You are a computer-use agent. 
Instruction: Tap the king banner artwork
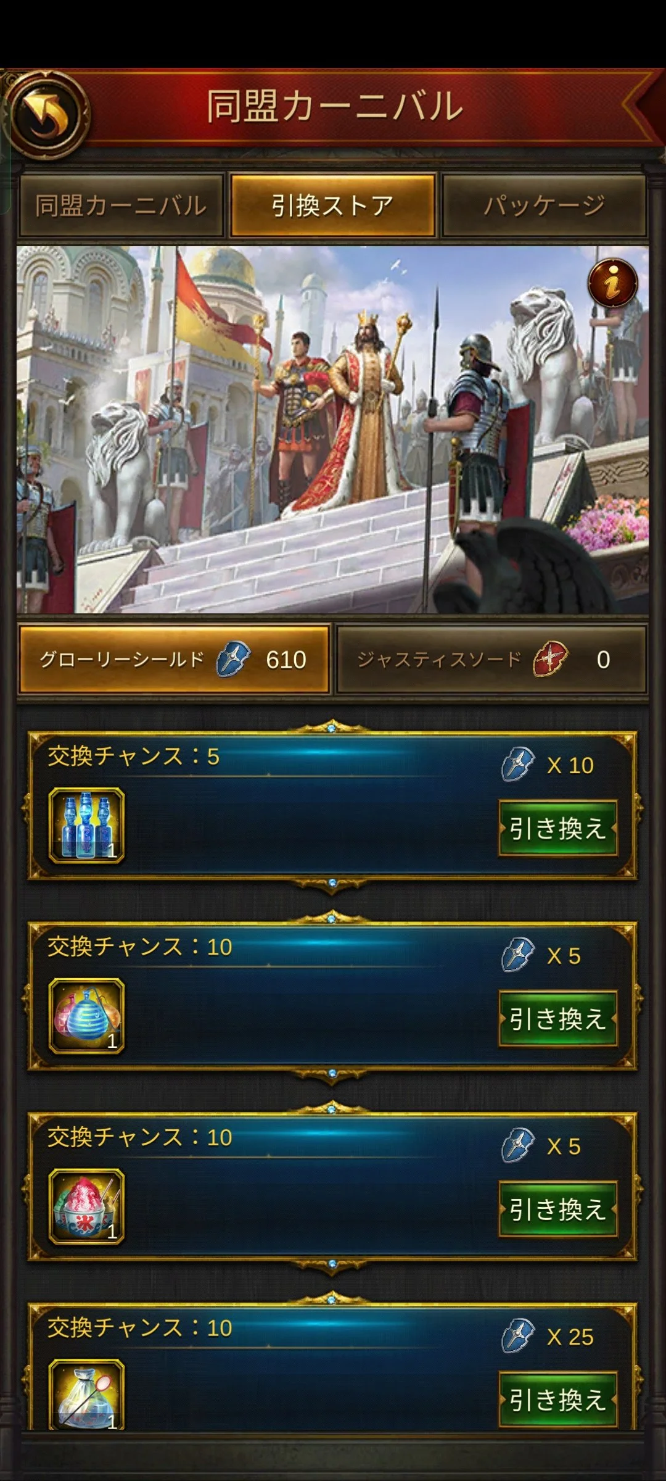[x=333, y=430]
